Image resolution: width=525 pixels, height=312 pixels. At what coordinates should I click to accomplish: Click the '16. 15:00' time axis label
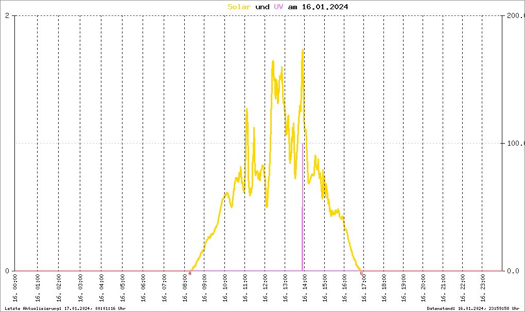pyautogui.click(x=324, y=288)
